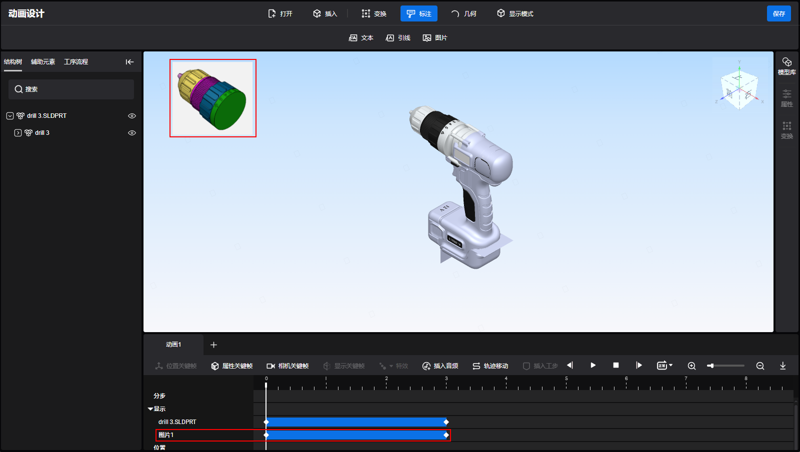Image resolution: width=800 pixels, height=452 pixels.
Task: Add a 属性关键帧 property keyframe
Action: tap(231, 366)
